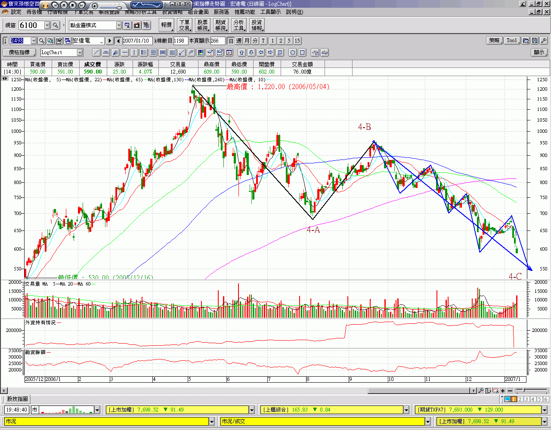This screenshot has height=430, width=551.
Task: Click the date field 2007/01/10
Action: [x=137, y=41]
